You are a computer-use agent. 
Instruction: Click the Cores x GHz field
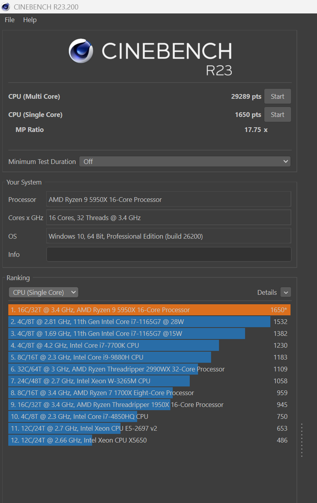pos(169,218)
